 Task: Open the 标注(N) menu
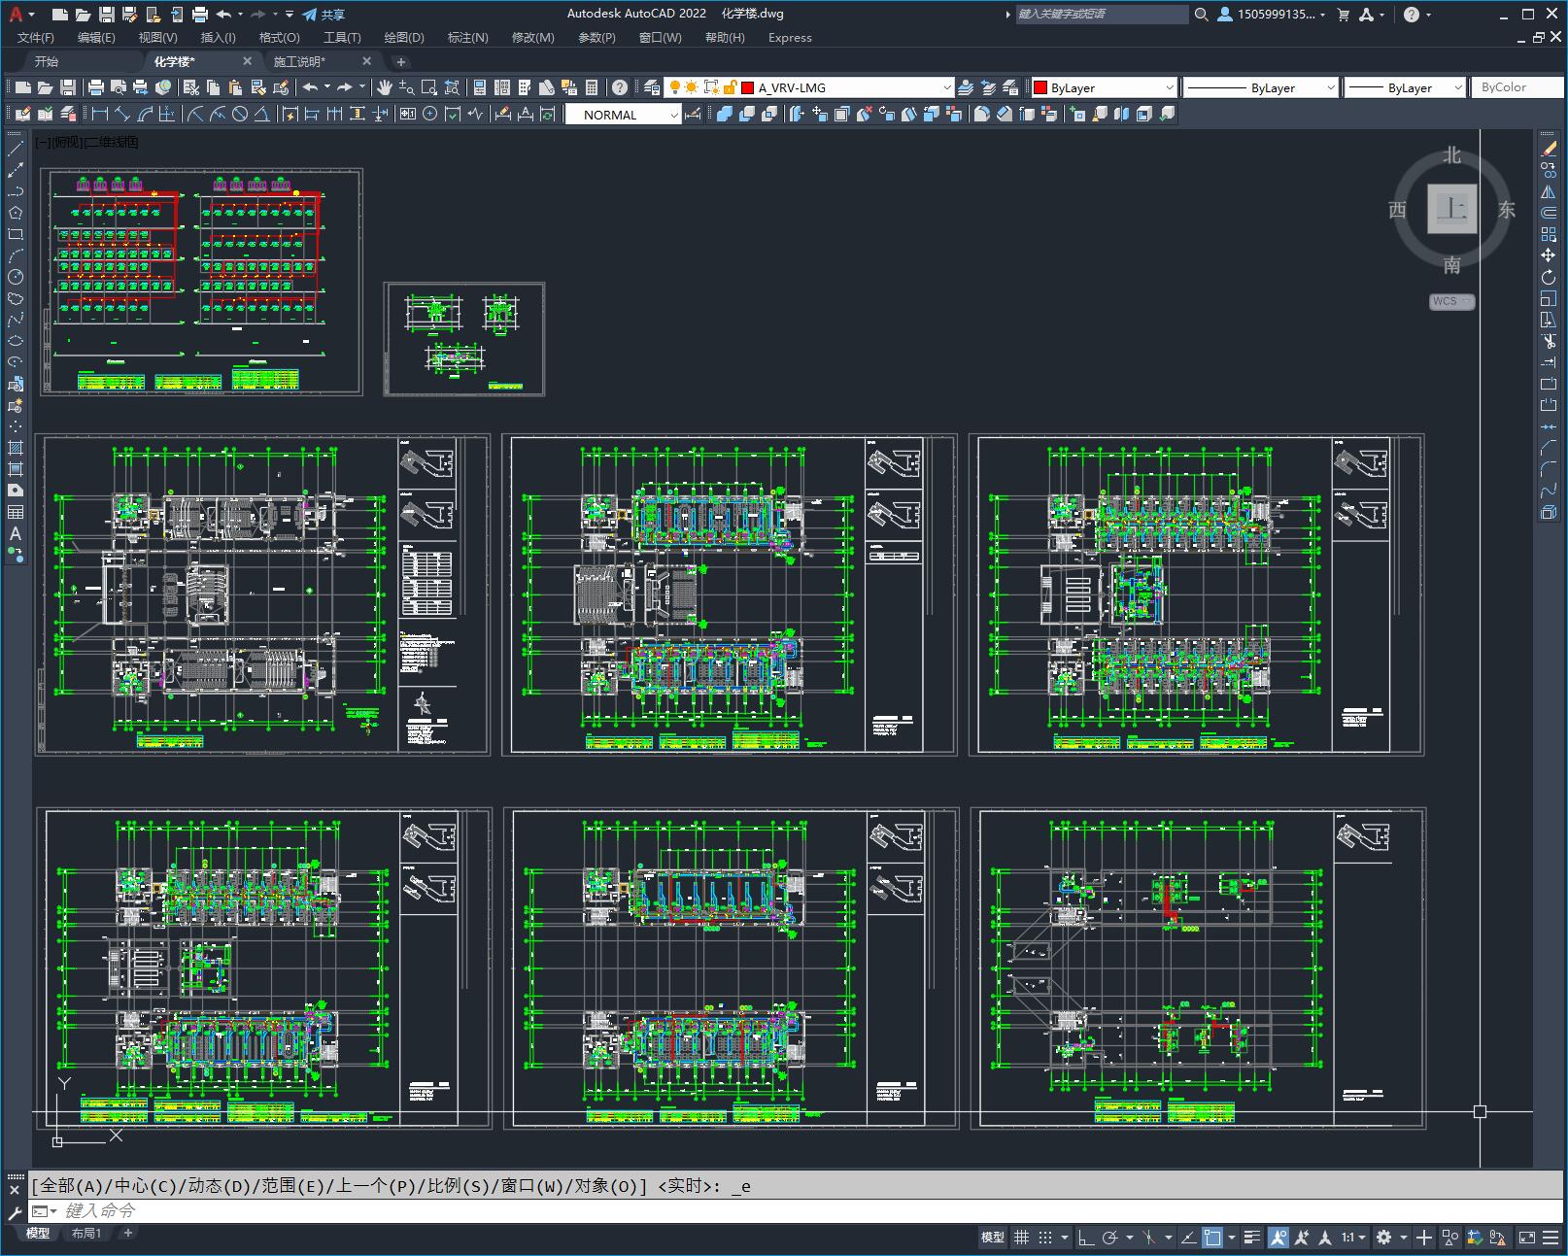tap(467, 38)
